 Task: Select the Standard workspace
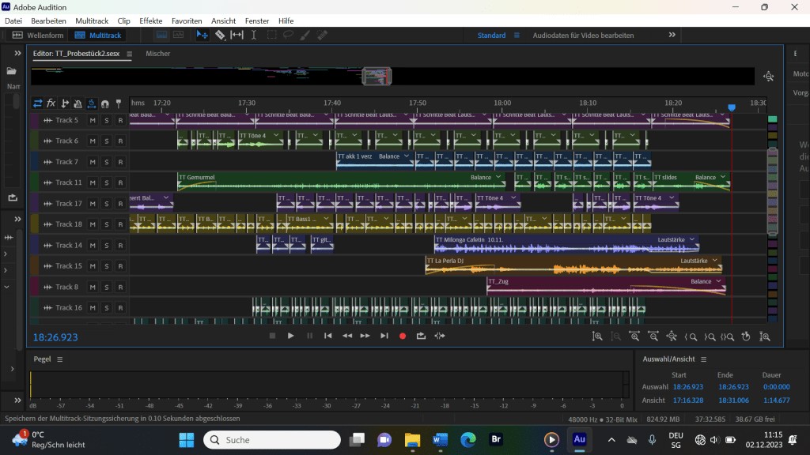(491, 36)
